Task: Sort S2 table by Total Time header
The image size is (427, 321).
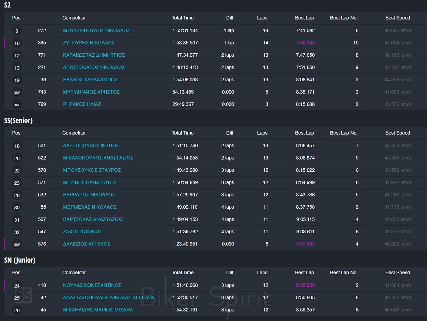Action: [x=183, y=18]
